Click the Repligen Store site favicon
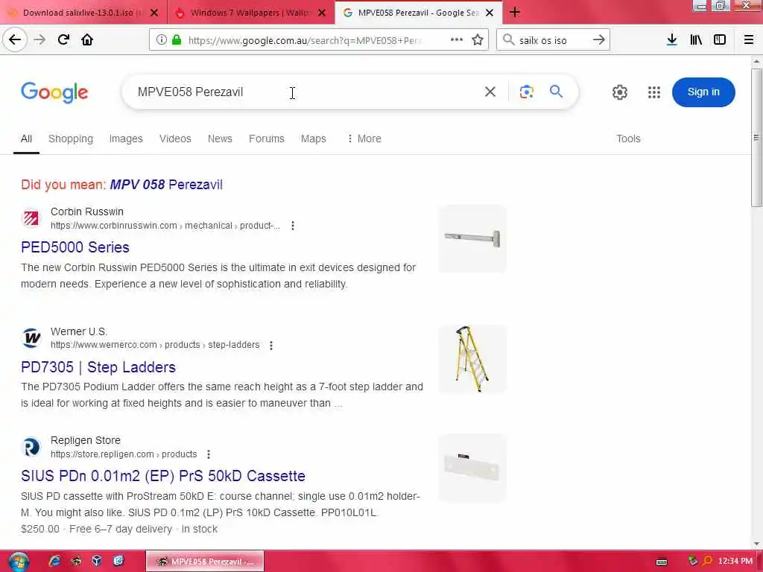The image size is (763, 572). point(31,447)
